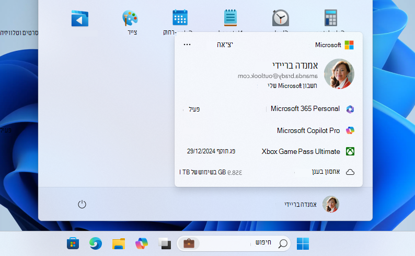415x256 pixels.
Task: Click Amanda's large profile picture
Action: tap(339, 74)
